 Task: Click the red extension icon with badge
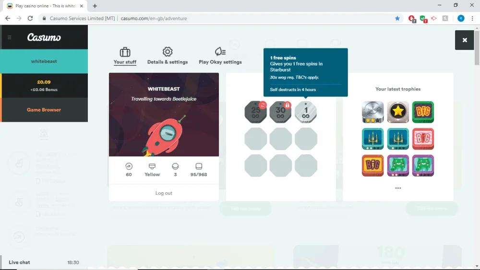412,19
